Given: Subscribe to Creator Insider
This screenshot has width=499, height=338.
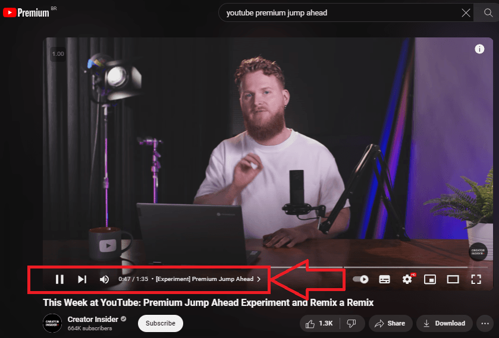Looking at the screenshot, I should click(161, 323).
